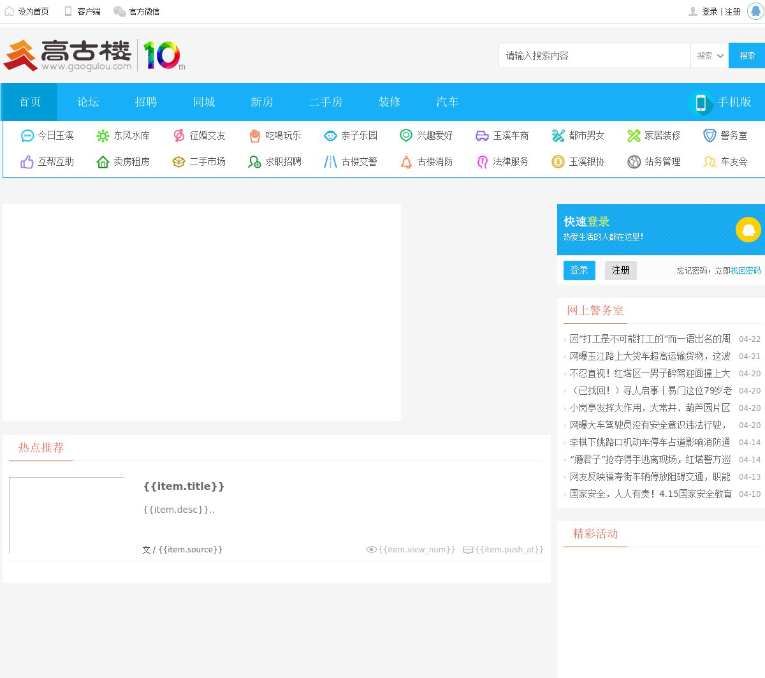
Task: Click the 东风水库 green gear icon
Action: point(103,136)
